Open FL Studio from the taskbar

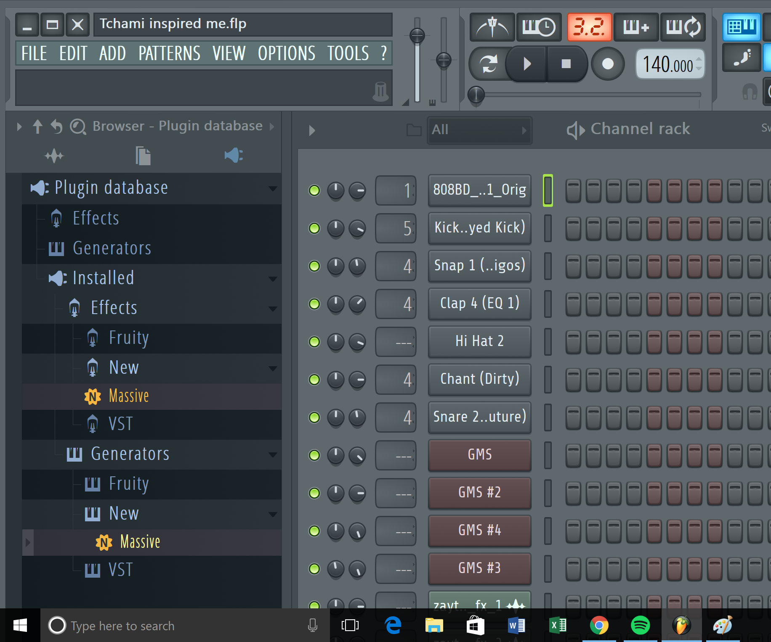[x=682, y=626]
